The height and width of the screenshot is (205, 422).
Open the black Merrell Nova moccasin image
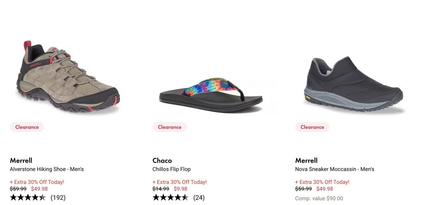pos(353,85)
